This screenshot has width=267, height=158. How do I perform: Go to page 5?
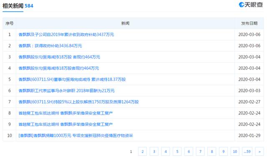(177, 151)
